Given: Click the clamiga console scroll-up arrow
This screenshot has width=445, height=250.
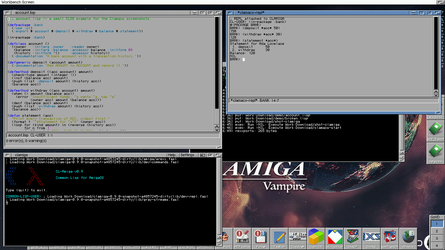Looking at the screenshot, I should 219,236.
